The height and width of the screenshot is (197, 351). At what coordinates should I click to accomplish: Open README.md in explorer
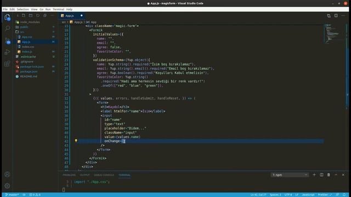coord(29,77)
